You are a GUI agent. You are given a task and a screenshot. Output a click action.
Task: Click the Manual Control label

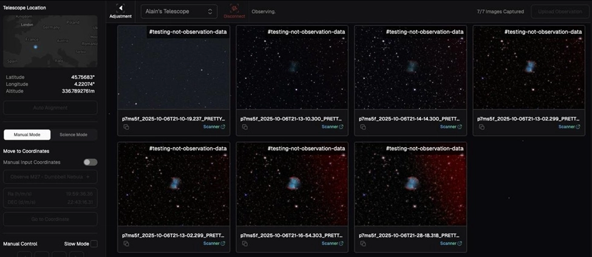coord(20,244)
